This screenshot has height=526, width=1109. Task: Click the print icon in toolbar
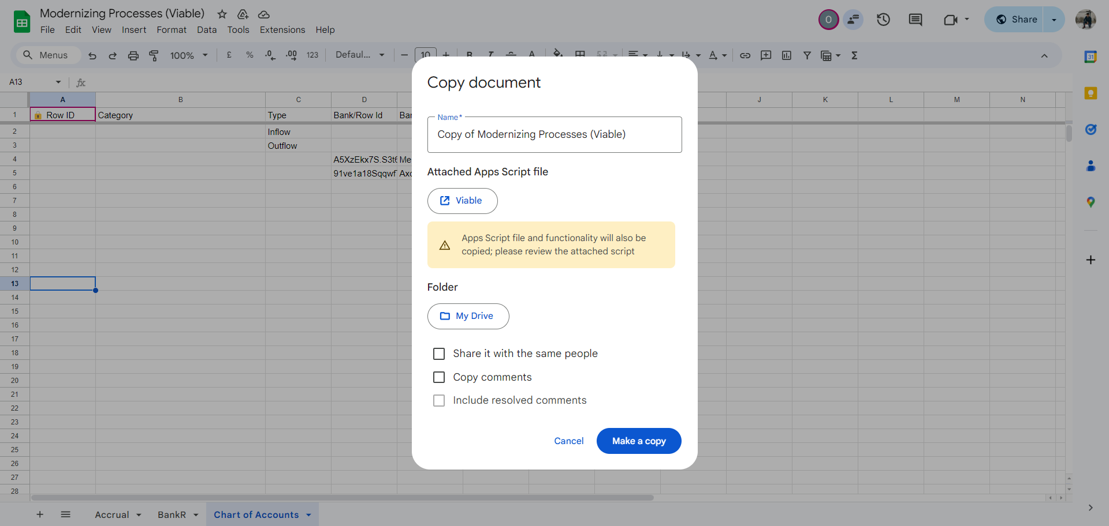133,55
